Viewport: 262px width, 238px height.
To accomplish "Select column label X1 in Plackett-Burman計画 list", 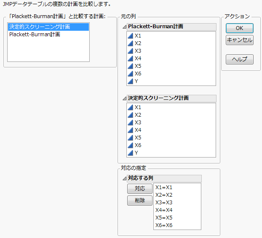I will [138, 36].
